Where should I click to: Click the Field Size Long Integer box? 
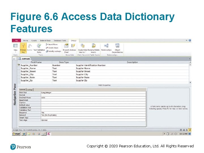(93, 92)
